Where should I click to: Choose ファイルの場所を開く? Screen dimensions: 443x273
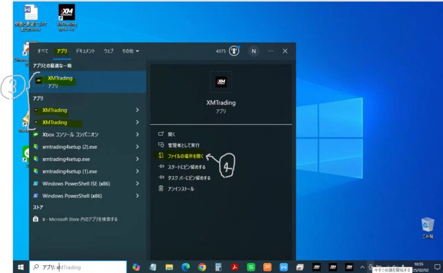186,156
